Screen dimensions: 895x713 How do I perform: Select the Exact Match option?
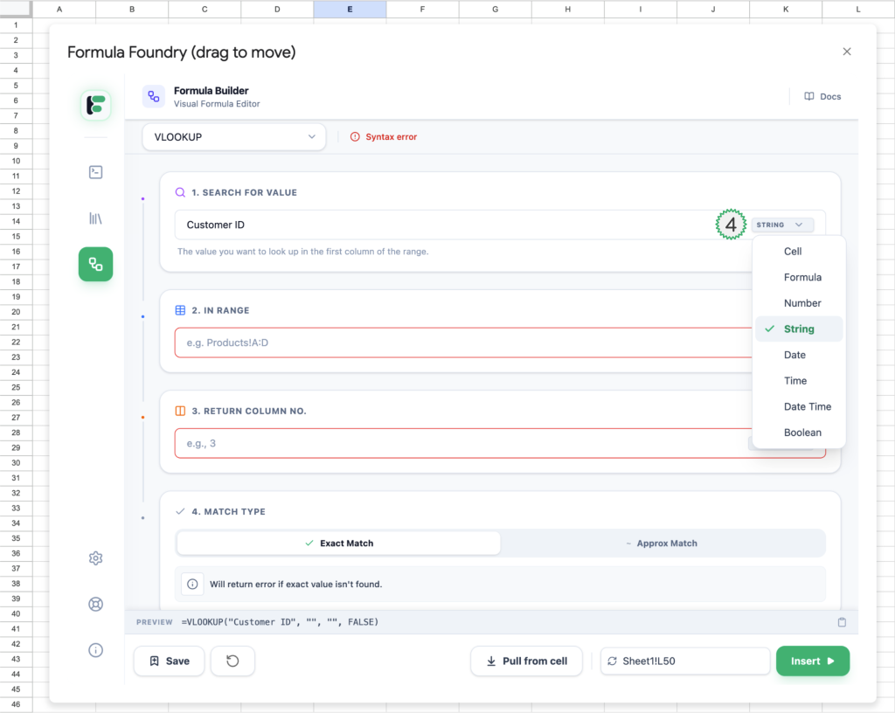pos(338,543)
